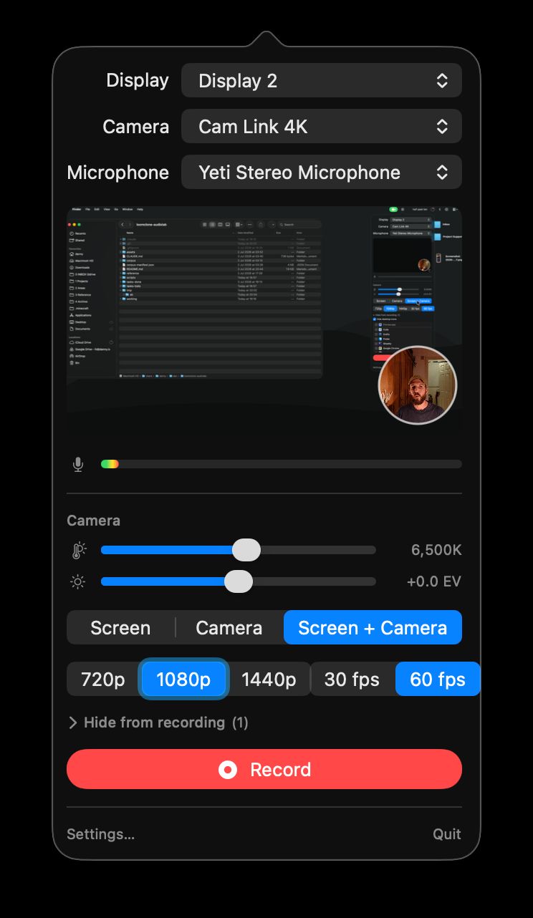
Task: Open the Cam Link 4K camera dropdown
Action: [x=321, y=126]
